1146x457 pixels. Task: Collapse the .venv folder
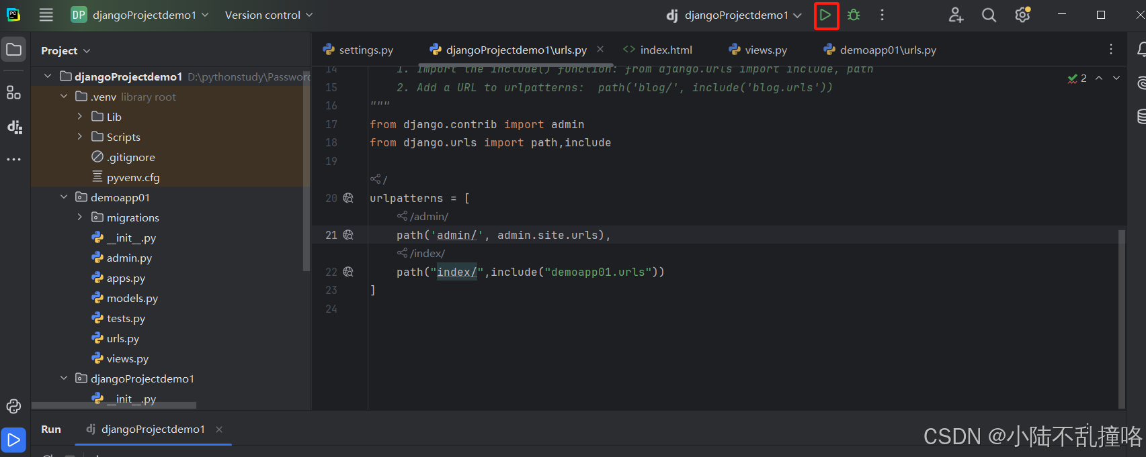point(64,97)
